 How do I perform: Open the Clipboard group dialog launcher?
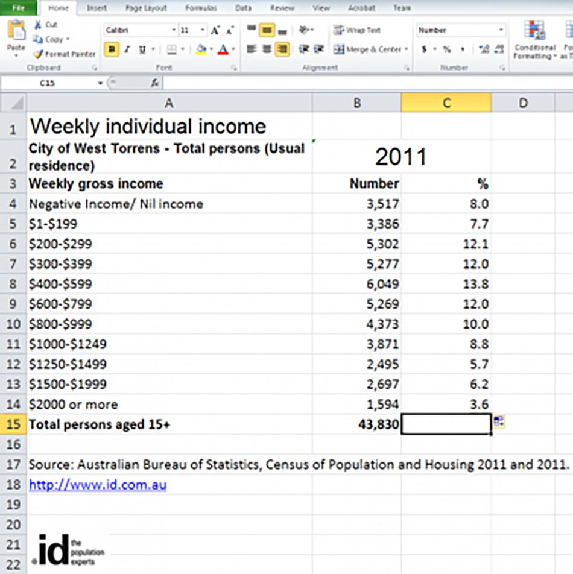tap(95, 68)
